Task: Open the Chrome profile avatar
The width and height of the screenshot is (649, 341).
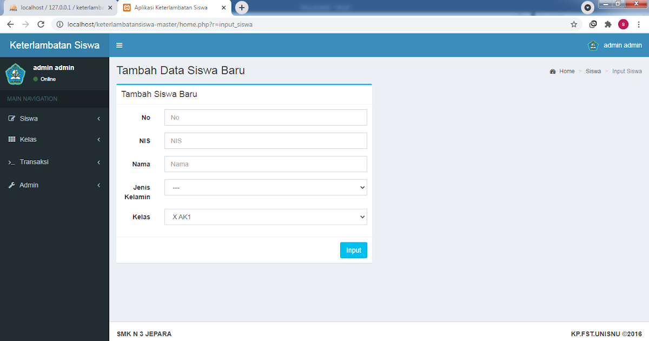Action: coord(624,24)
